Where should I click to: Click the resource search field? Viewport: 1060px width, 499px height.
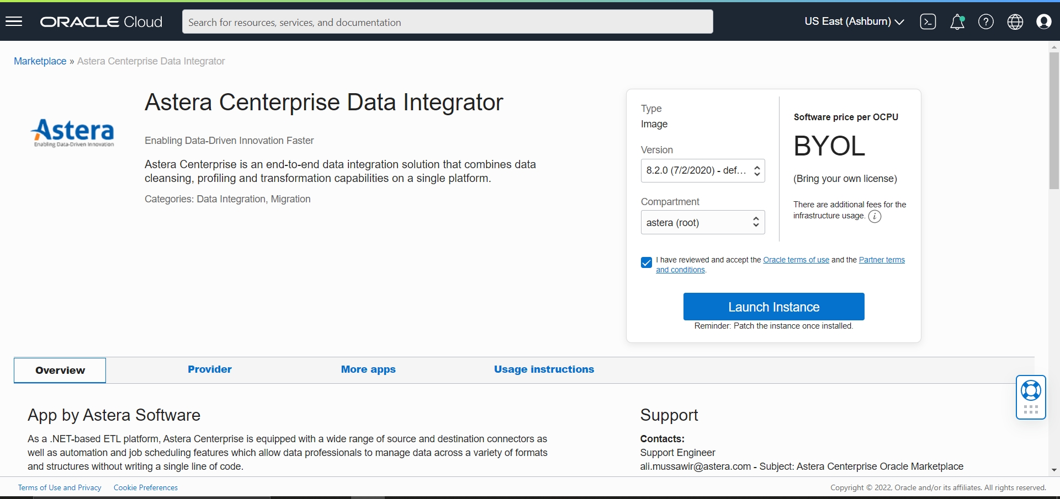447,22
